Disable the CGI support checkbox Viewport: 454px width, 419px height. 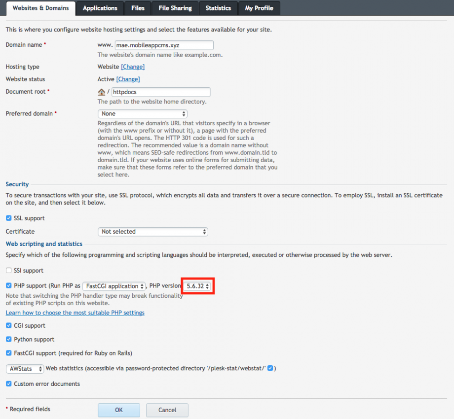9,326
